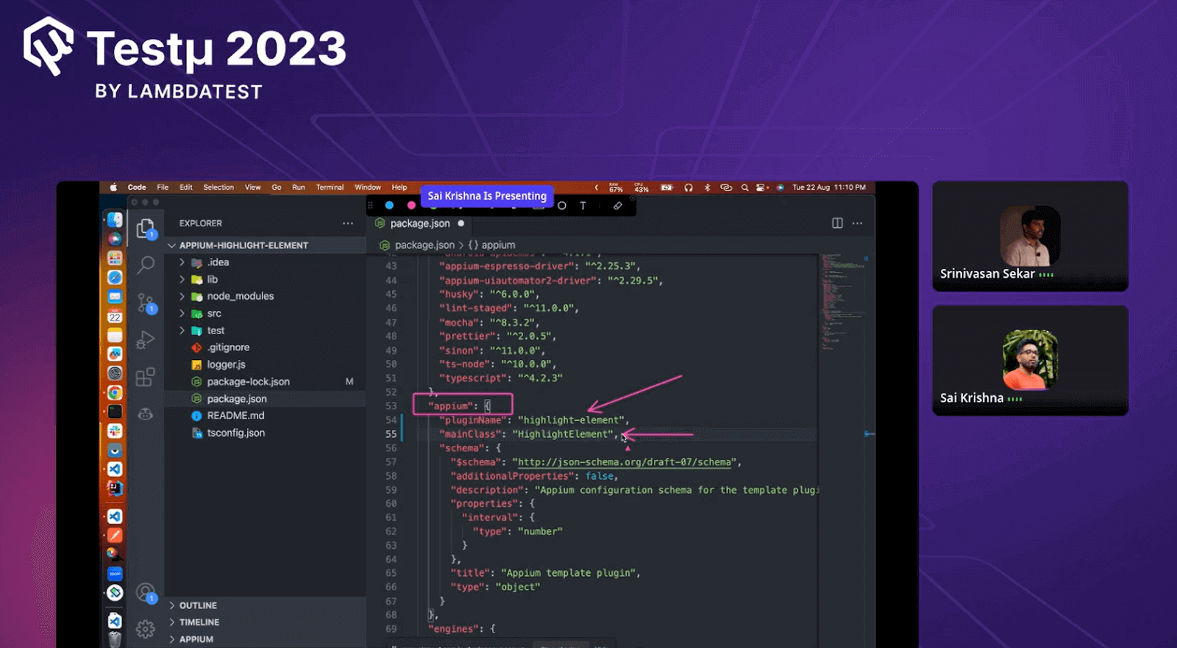Click line number 55 in gutter
Image resolution: width=1177 pixels, height=648 pixels.
pyautogui.click(x=391, y=434)
